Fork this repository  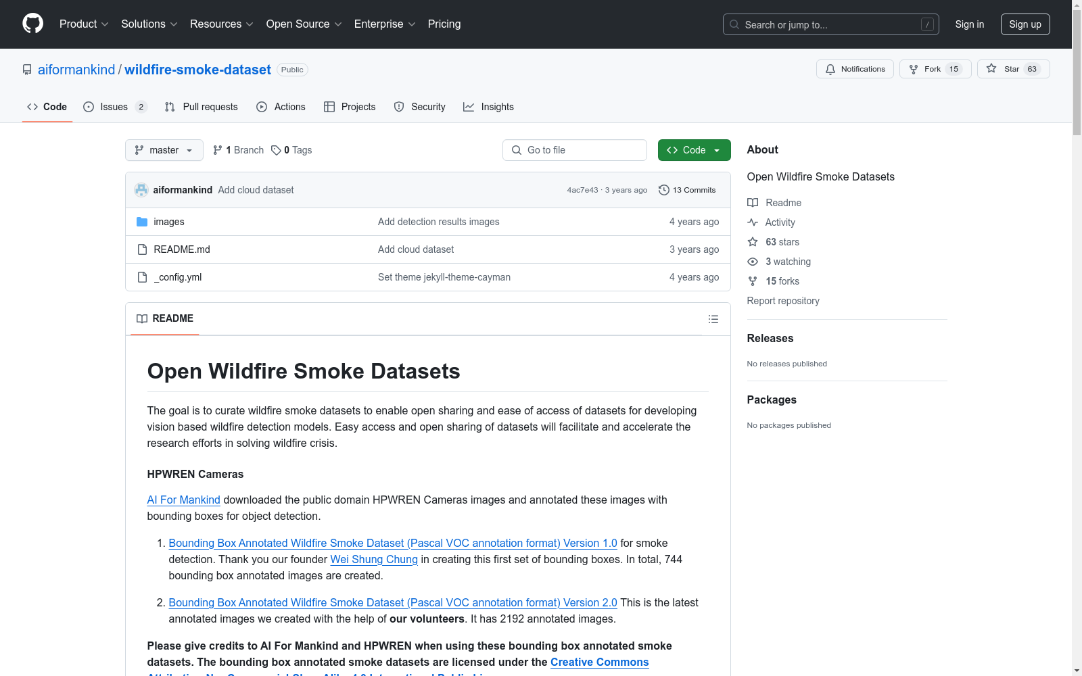tap(935, 69)
